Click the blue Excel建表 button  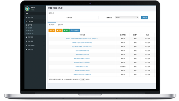tap(75, 30)
